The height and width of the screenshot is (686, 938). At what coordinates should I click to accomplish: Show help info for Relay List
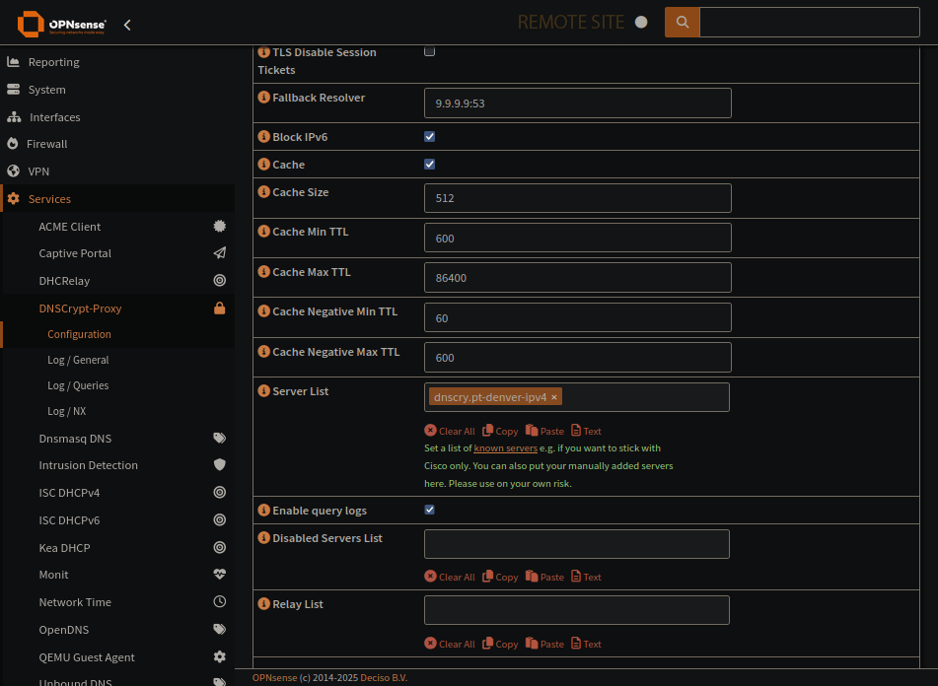point(263,603)
